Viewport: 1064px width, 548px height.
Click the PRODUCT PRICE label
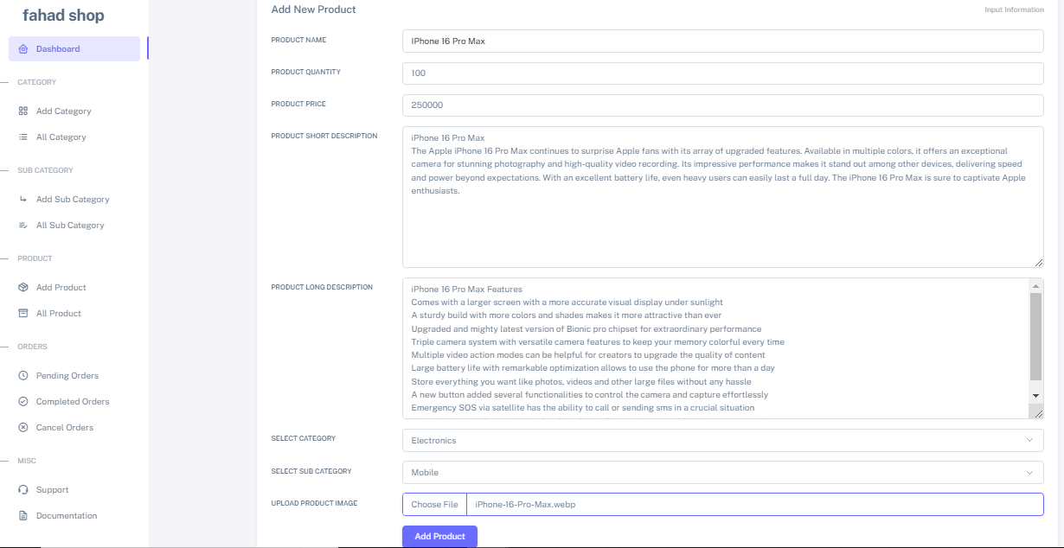(x=298, y=105)
